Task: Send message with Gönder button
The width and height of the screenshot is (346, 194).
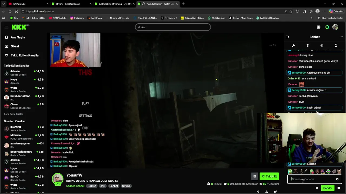Action: tap(328, 188)
